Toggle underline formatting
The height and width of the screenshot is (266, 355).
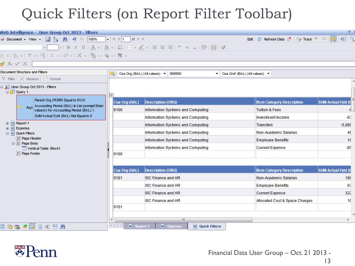click(83, 47)
